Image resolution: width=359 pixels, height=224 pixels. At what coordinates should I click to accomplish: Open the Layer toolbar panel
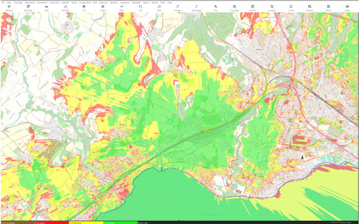click(347, 8)
